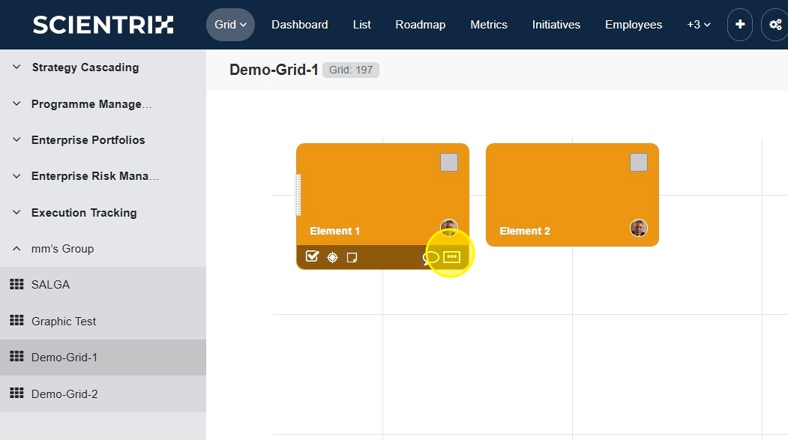Expand the Strategy Cascading group

pos(17,67)
